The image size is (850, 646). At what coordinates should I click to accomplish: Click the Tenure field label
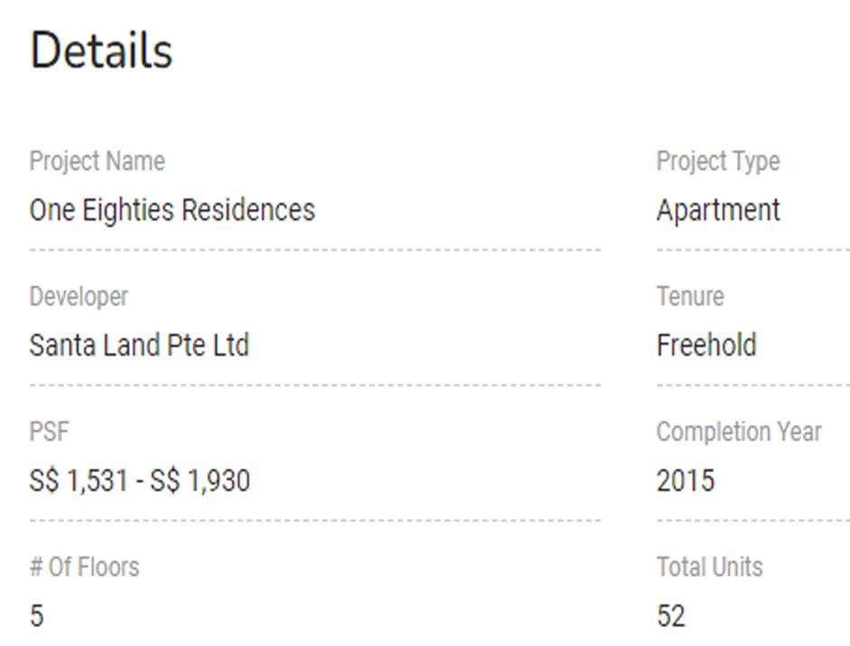pyautogui.click(x=690, y=296)
